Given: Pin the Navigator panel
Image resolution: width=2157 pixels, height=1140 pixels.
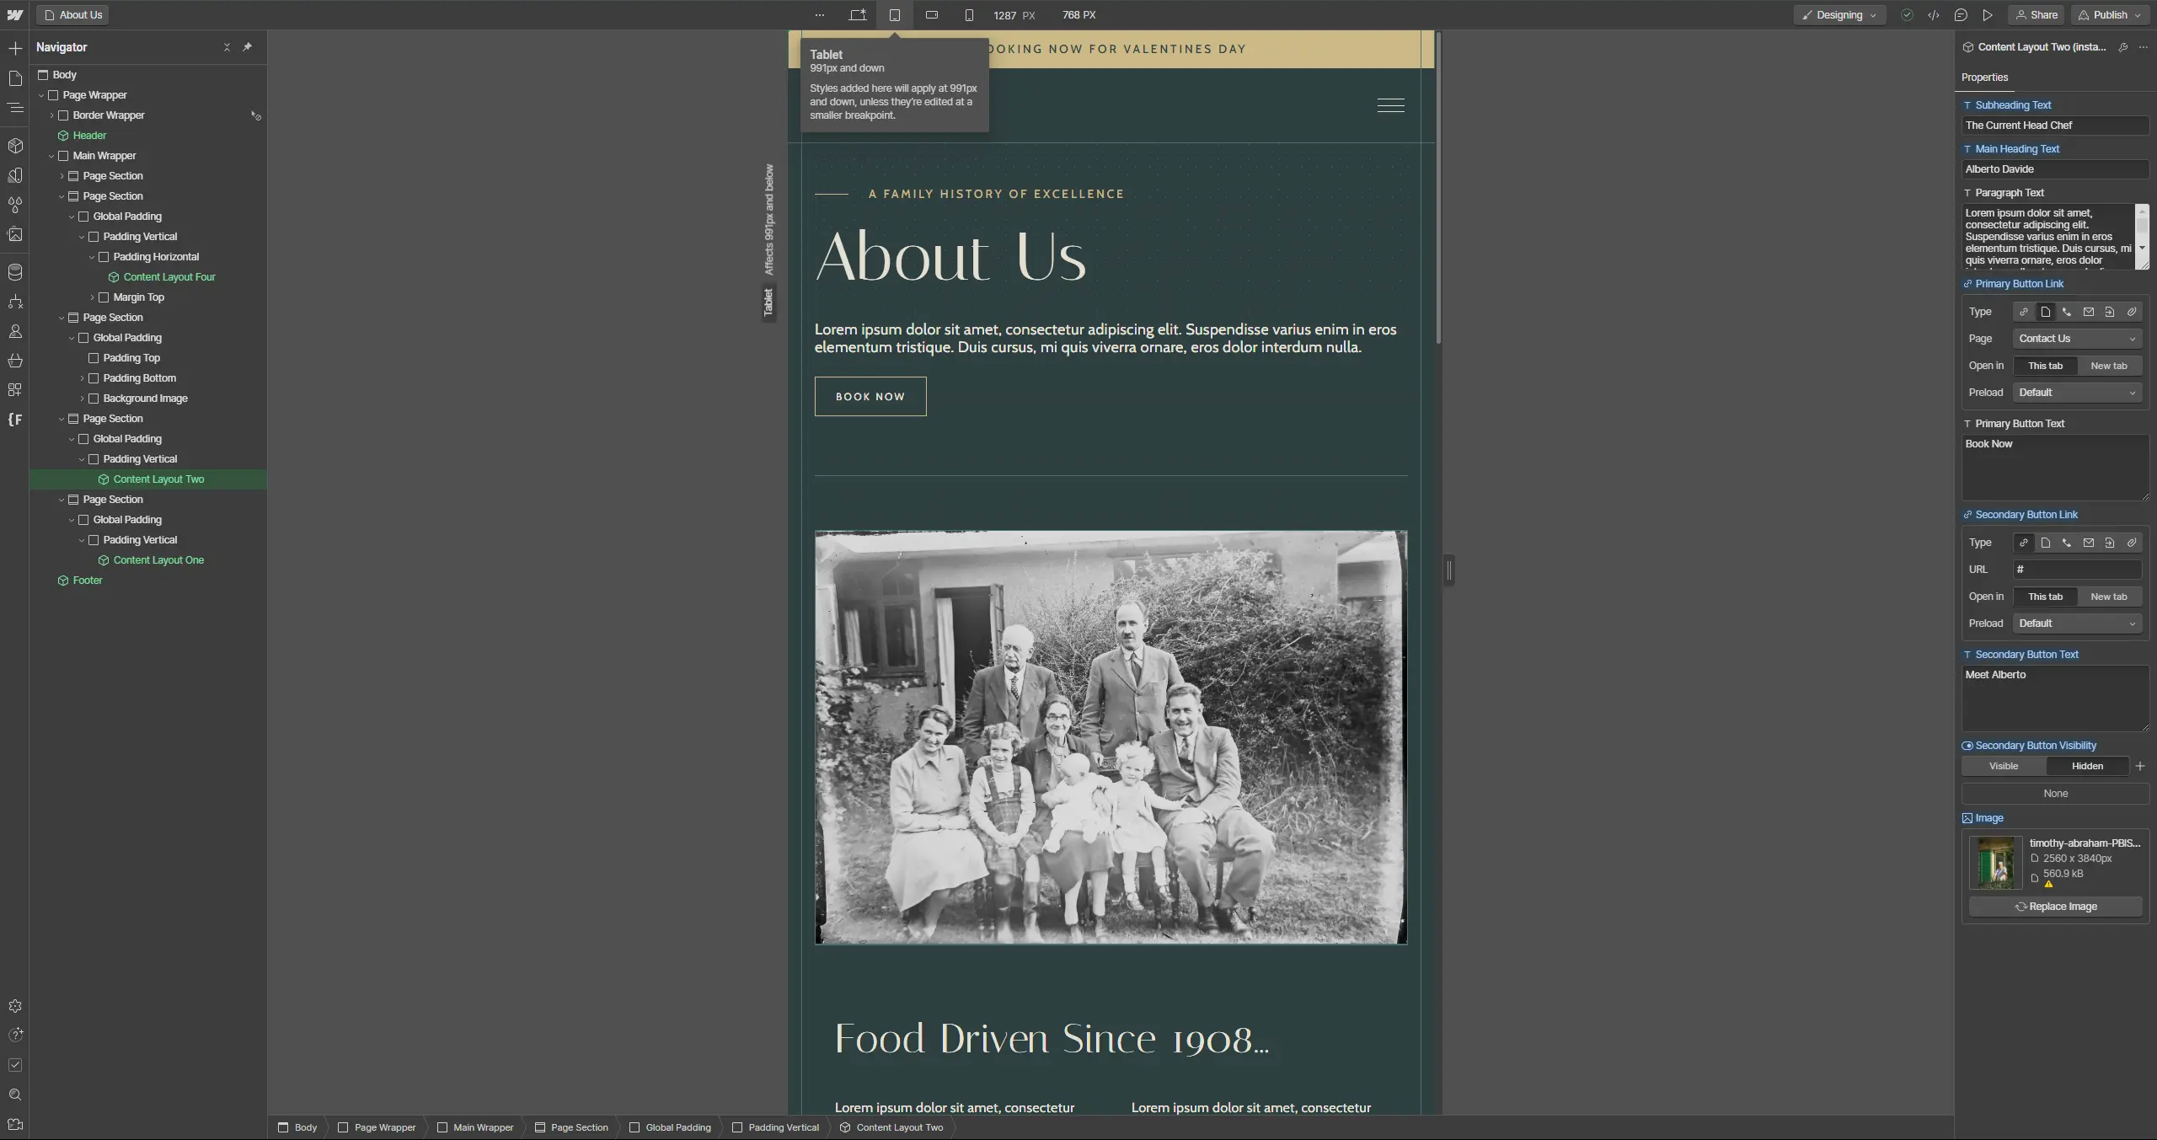Looking at the screenshot, I should 247,47.
